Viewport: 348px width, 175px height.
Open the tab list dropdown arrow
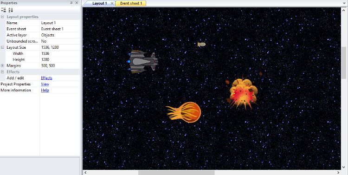click(x=344, y=3)
